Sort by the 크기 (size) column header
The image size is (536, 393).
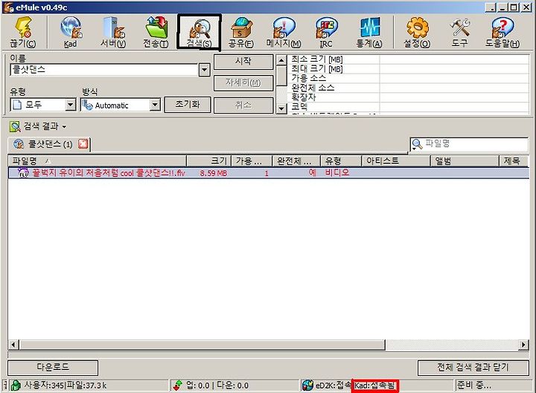tap(209, 160)
